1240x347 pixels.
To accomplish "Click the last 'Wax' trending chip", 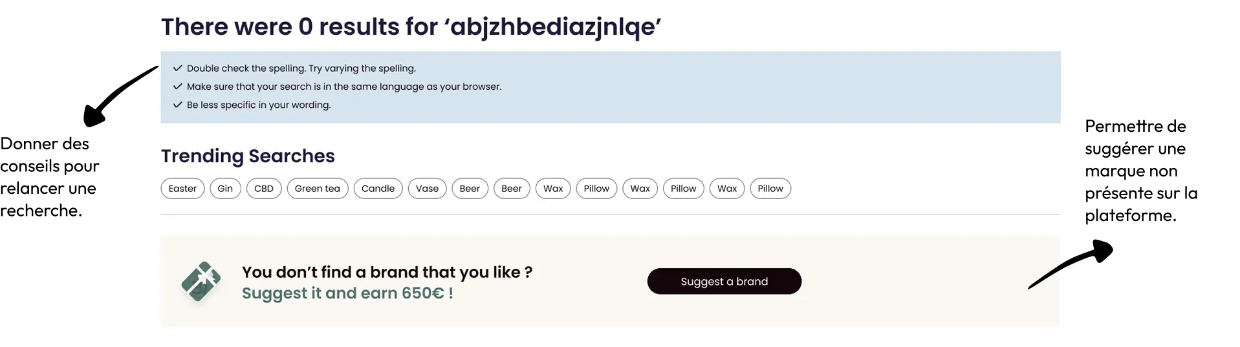I will coord(727,189).
